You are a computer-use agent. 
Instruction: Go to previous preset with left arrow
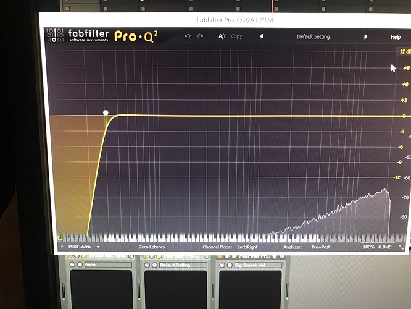tap(261, 36)
